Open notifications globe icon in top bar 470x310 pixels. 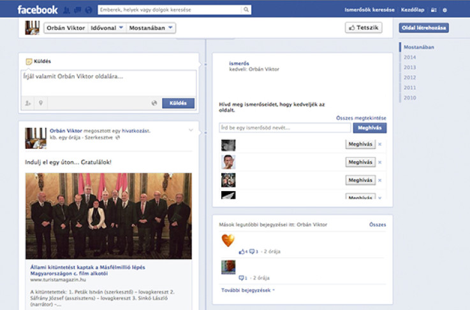click(x=89, y=10)
